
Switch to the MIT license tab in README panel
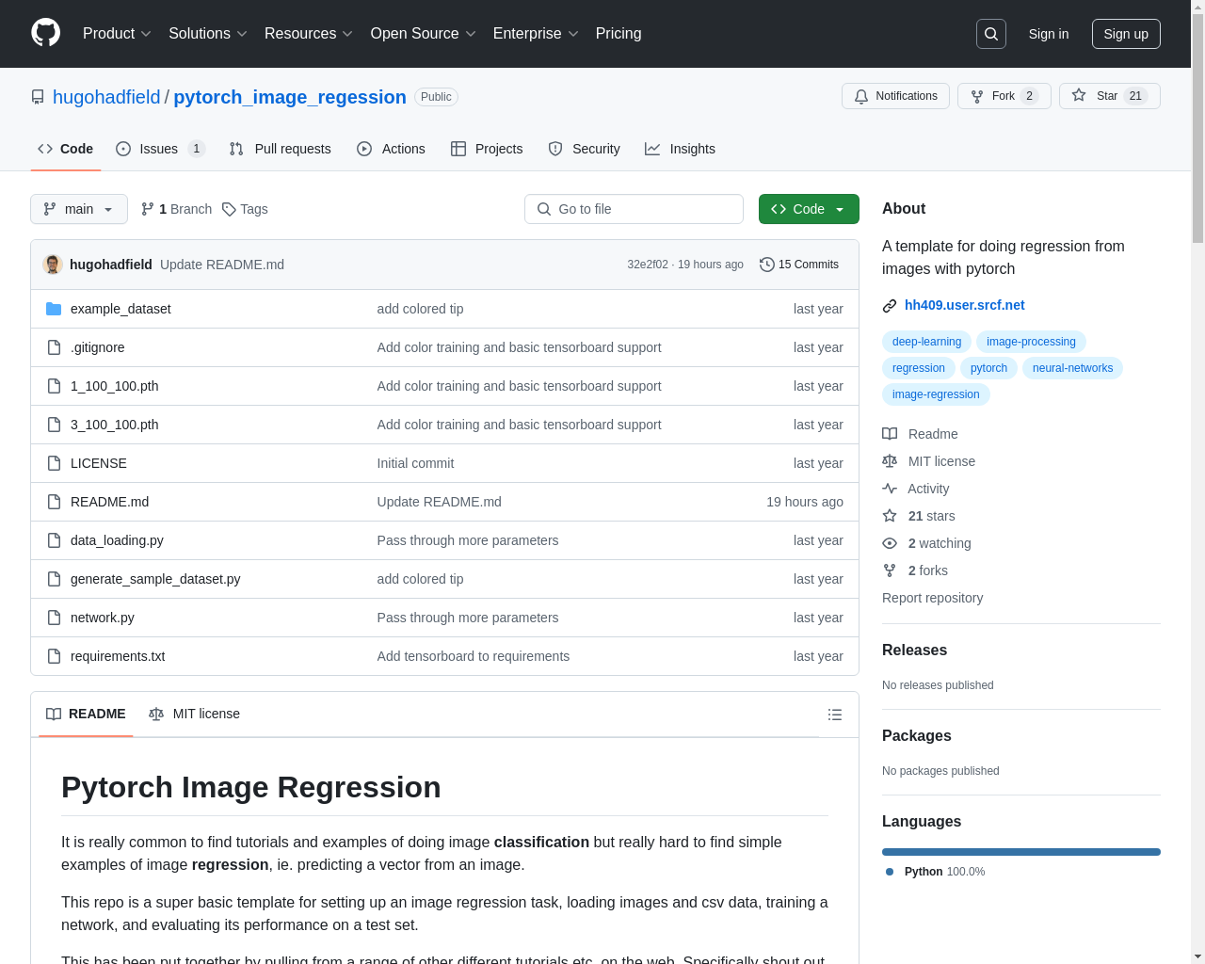tap(194, 714)
